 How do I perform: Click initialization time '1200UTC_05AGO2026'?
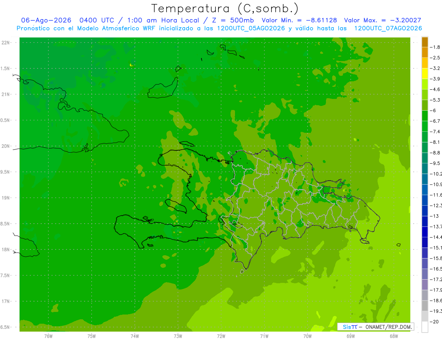[251, 28]
